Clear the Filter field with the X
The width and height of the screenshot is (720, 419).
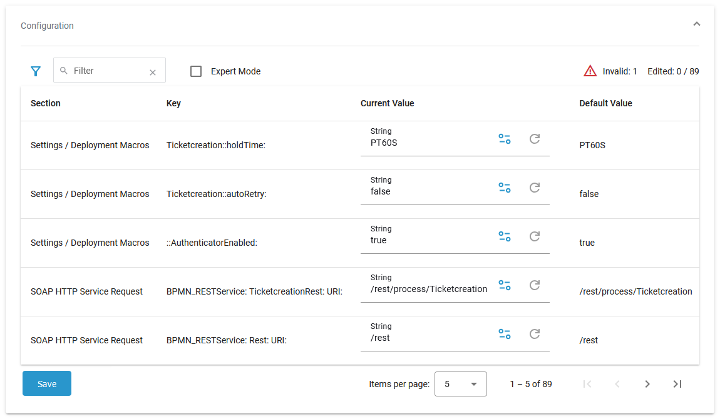pyautogui.click(x=152, y=73)
